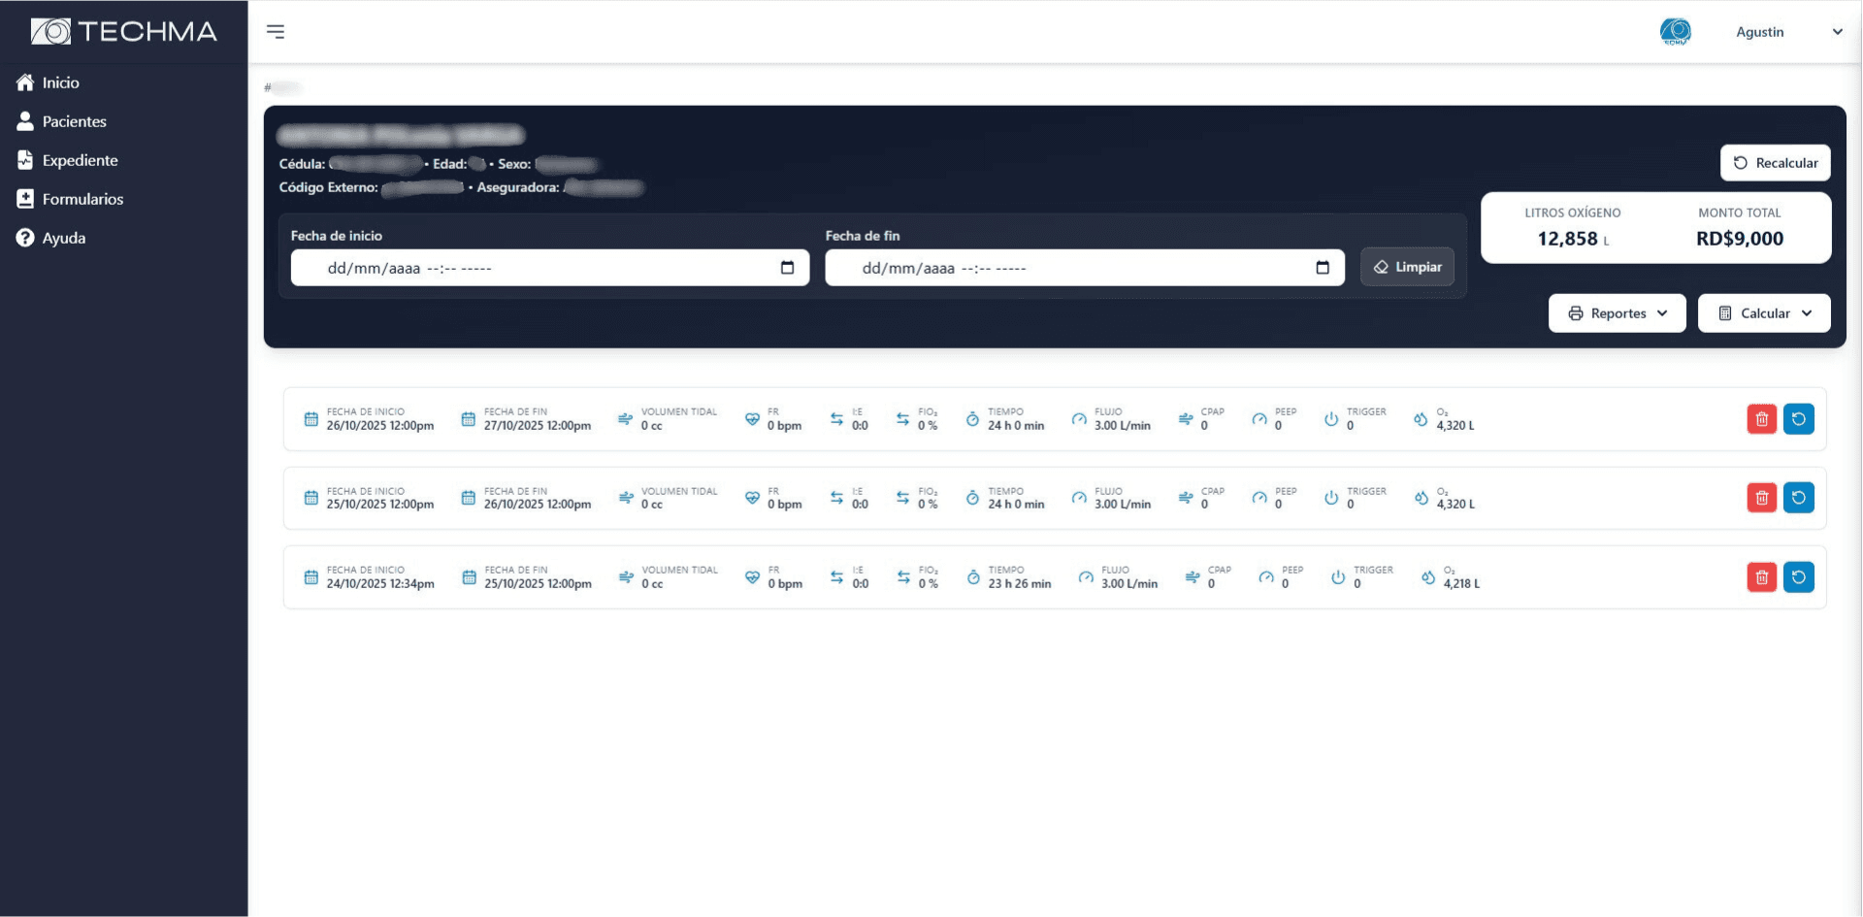Open calendar picker for Fecha de inicio
Image resolution: width=1863 pixels, height=917 pixels.
(787, 268)
